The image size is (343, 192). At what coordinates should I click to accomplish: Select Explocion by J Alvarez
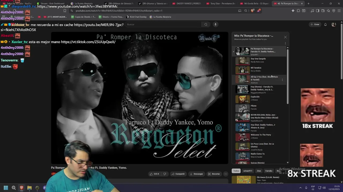pyautogui.click(x=259, y=99)
